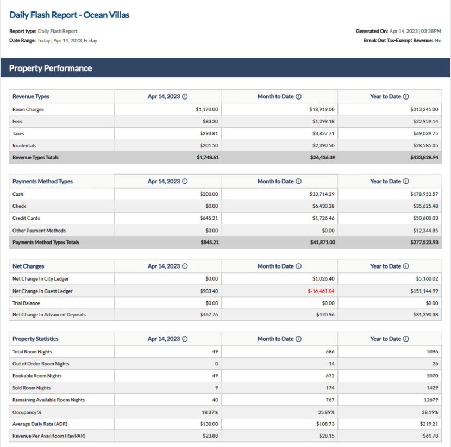Select the Room Charges row

pos(60,109)
